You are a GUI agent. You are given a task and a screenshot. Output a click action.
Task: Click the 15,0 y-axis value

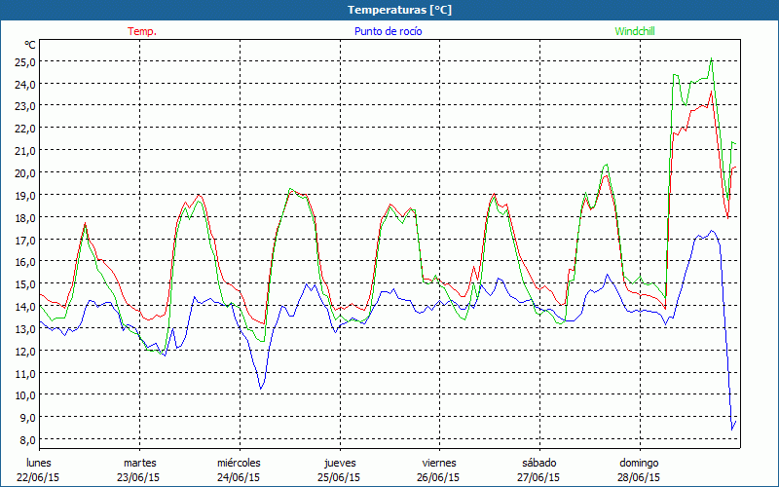pyautogui.click(x=24, y=283)
